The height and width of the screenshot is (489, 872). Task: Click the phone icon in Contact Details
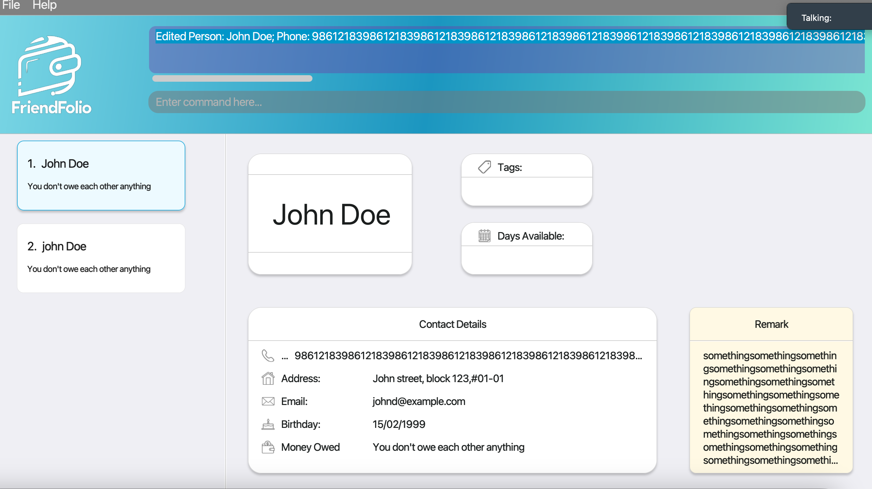268,356
